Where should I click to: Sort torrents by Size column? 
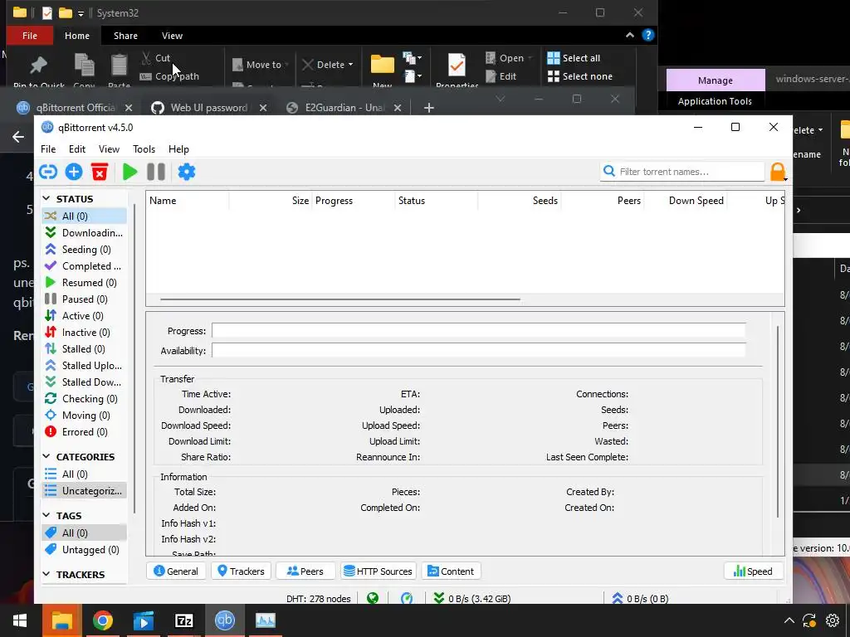(x=270, y=201)
